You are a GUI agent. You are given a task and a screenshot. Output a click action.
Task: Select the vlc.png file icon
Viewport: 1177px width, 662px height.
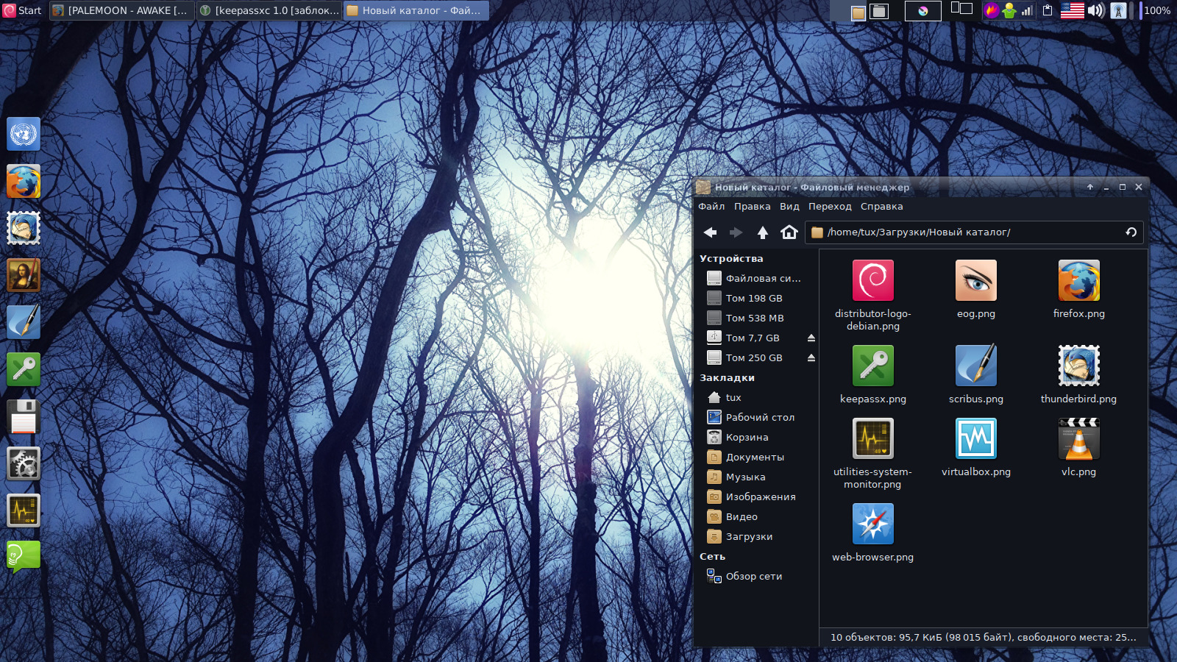[x=1078, y=439]
